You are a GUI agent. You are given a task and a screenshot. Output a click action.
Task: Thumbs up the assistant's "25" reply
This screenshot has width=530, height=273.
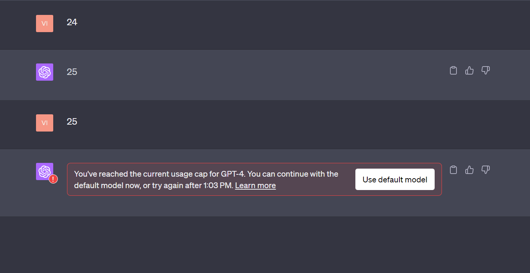(469, 70)
